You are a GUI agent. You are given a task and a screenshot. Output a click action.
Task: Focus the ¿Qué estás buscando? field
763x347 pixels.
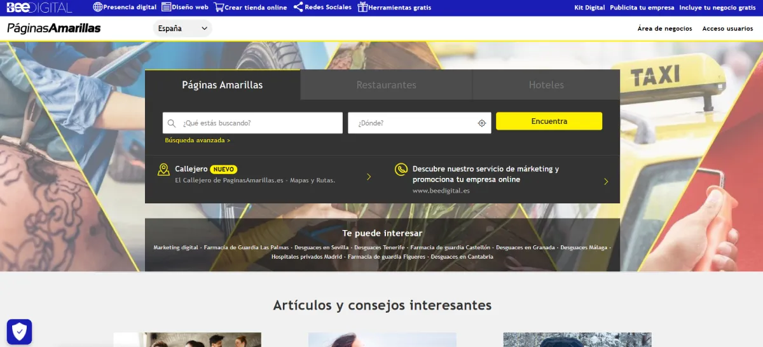tap(252, 123)
